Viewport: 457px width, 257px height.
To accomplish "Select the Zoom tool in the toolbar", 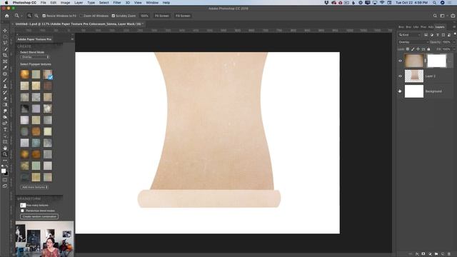I will [5, 154].
